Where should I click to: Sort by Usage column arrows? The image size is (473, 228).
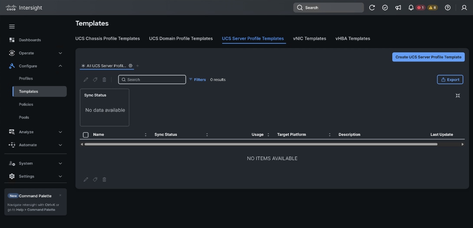tap(268, 135)
